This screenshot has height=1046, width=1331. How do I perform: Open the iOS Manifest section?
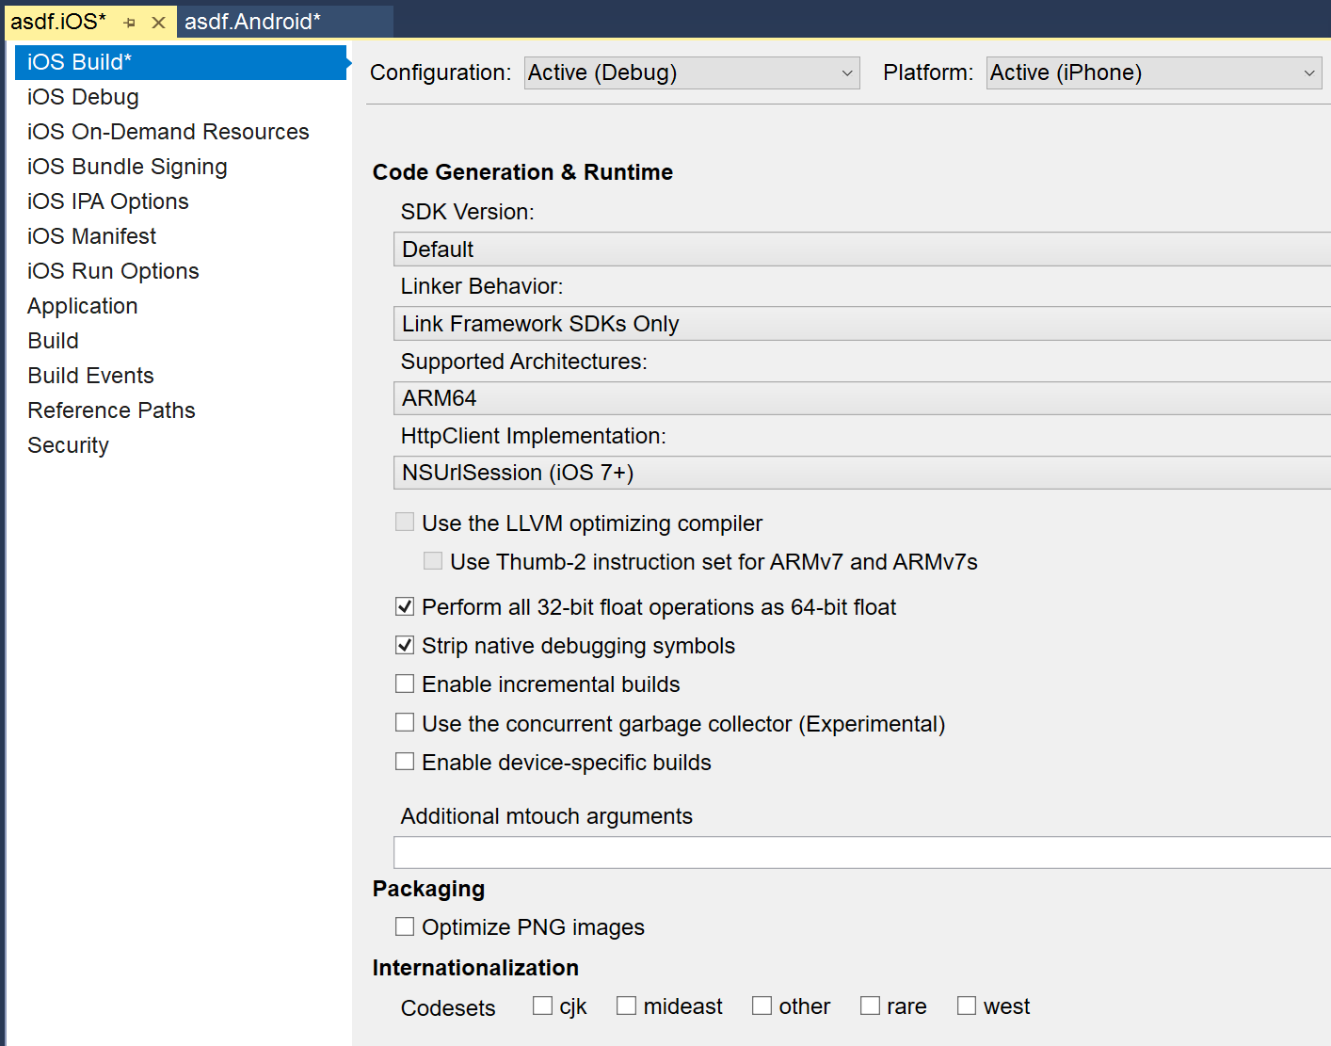pos(91,236)
